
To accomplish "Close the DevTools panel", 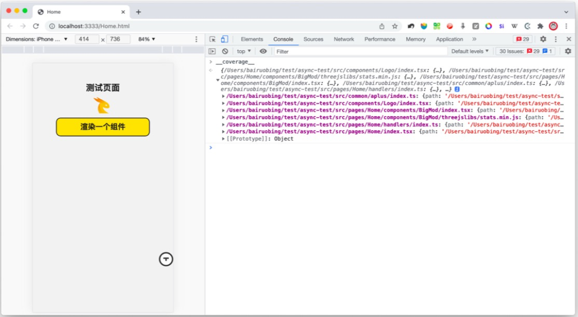I will pos(569,39).
